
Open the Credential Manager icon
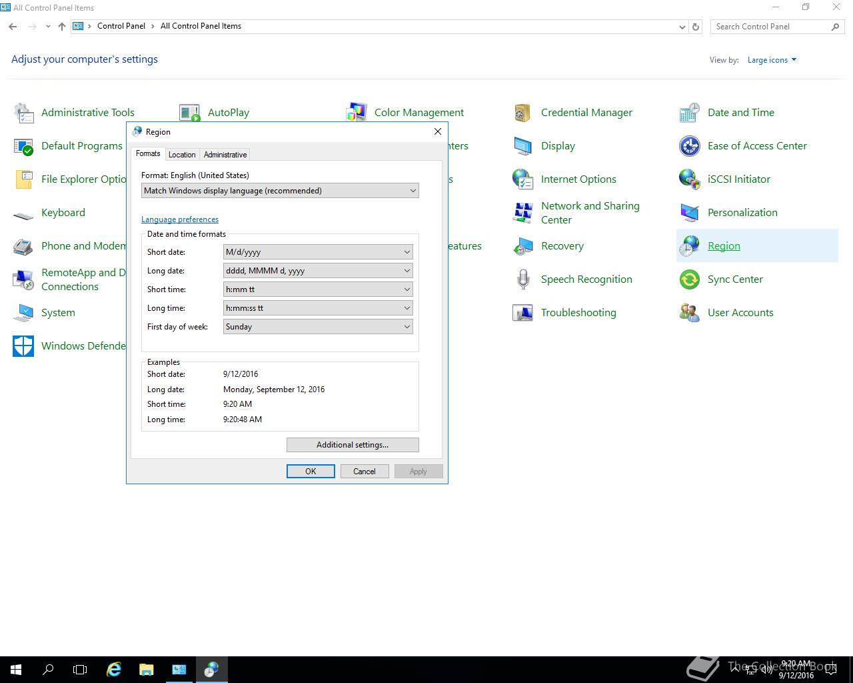click(x=522, y=113)
